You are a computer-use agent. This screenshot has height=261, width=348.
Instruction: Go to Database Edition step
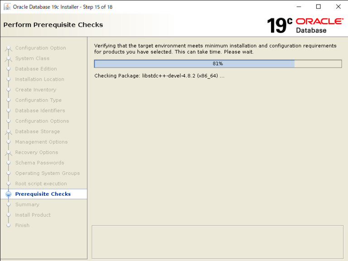tap(36, 69)
